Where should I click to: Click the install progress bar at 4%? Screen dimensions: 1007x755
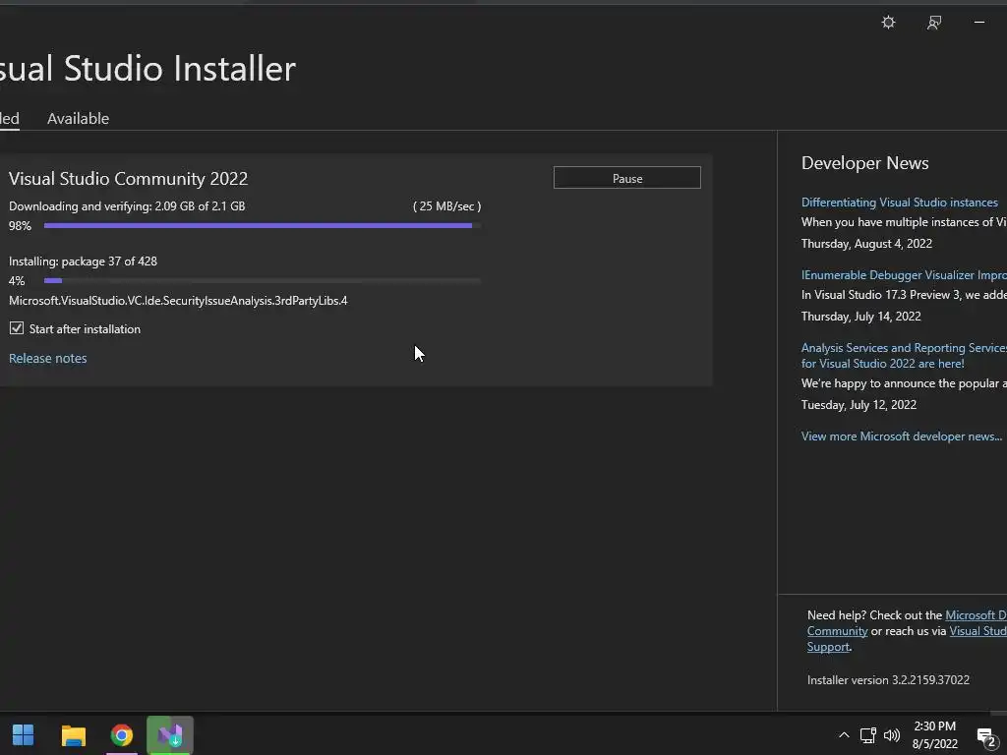click(262, 280)
